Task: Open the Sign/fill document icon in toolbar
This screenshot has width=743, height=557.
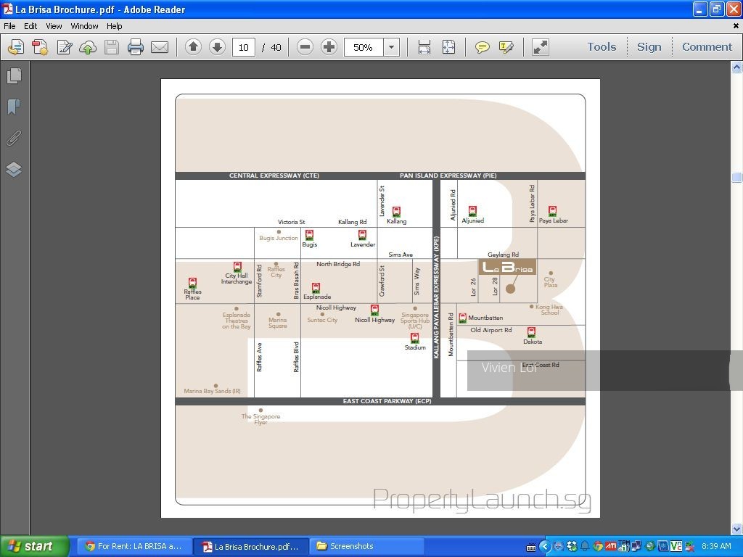Action: pos(65,47)
